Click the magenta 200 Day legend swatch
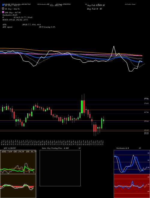 coord(3,12)
